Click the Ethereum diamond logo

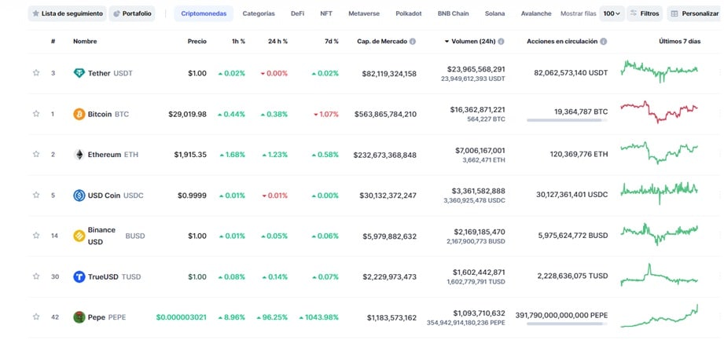(79, 155)
